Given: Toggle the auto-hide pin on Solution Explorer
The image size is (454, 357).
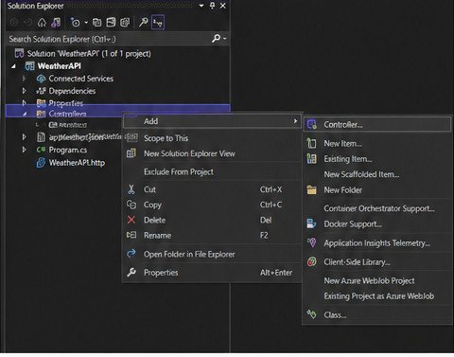Looking at the screenshot, I should (212, 6).
